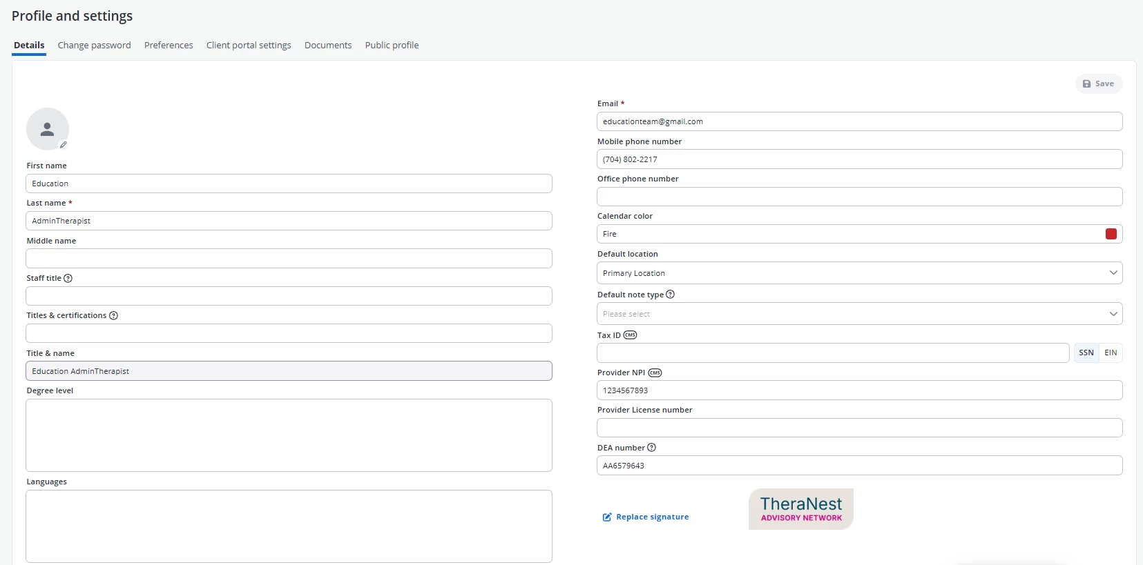The image size is (1143, 565).
Task: Click the Default note type help icon
Action: pyautogui.click(x=670, y=294)
